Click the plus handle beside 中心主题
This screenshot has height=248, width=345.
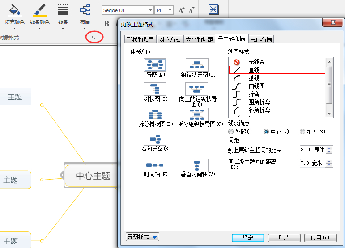tap(62, 175)
